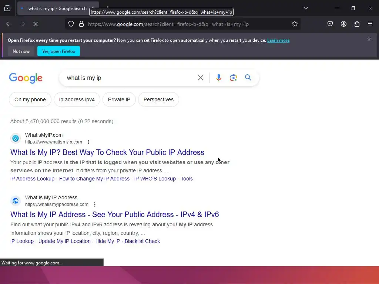Open the Tools sitelink
The image size is (379, 284).
pos(187,179)
